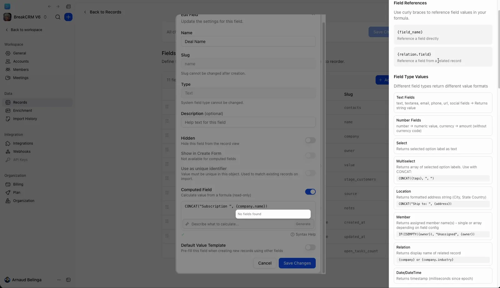Viewport: 500px width, 288px height.
Task: Click Back to workspace link
Action: pyautogui.click(x=24, y=30)
